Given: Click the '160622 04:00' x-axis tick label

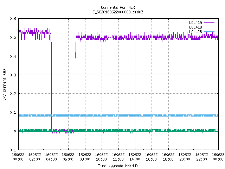Looking at the screenshot, I should pyautogui.click(x=51, y=157).
